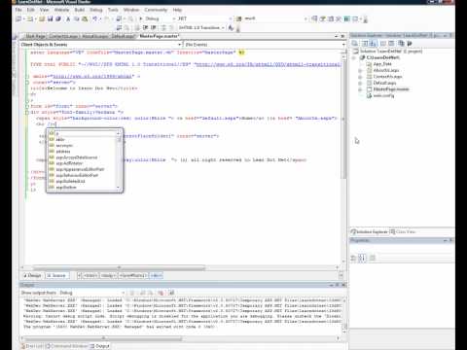Open the Edit menu
Image resolution: width=467 pixels, height=350 pixels.
31,10
